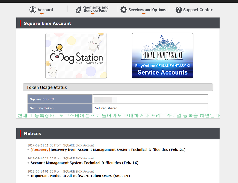Open Final Fantasy XI Service Accounts banner

[x=163, y=56]
